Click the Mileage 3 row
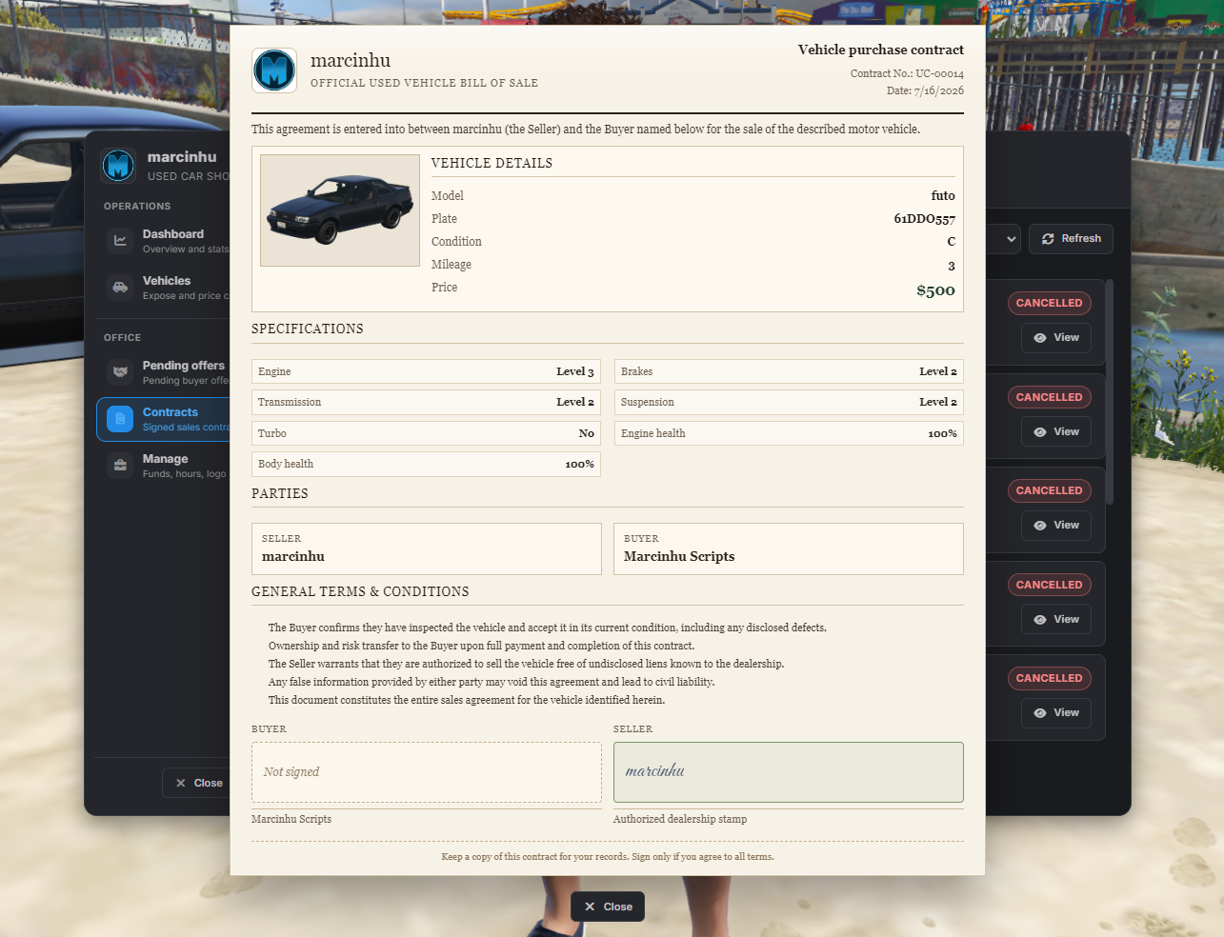The image size is (1224, 937). (x=693, y=265)
